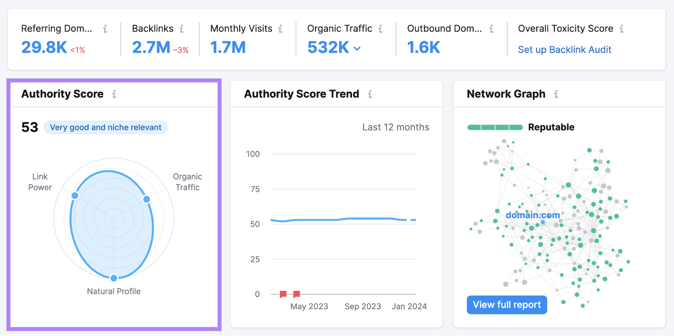Click the Outbound Domains info icon

tap(491, 29)
